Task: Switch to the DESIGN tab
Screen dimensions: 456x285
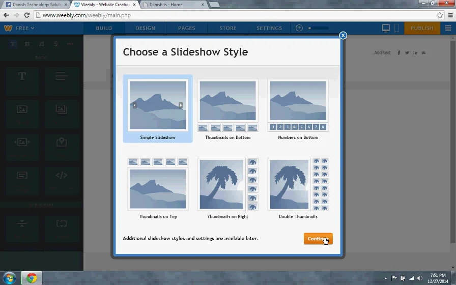Action: [145, 28]
